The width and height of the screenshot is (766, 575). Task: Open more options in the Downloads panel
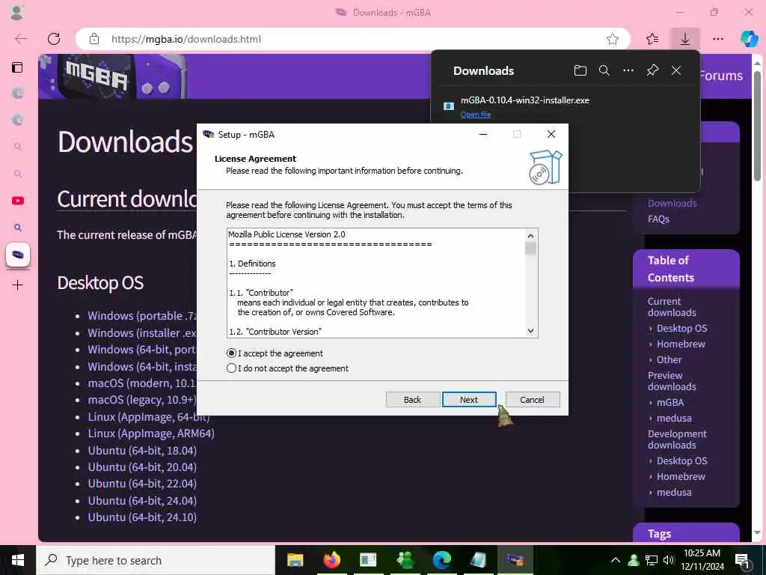(x=628, y=70)
